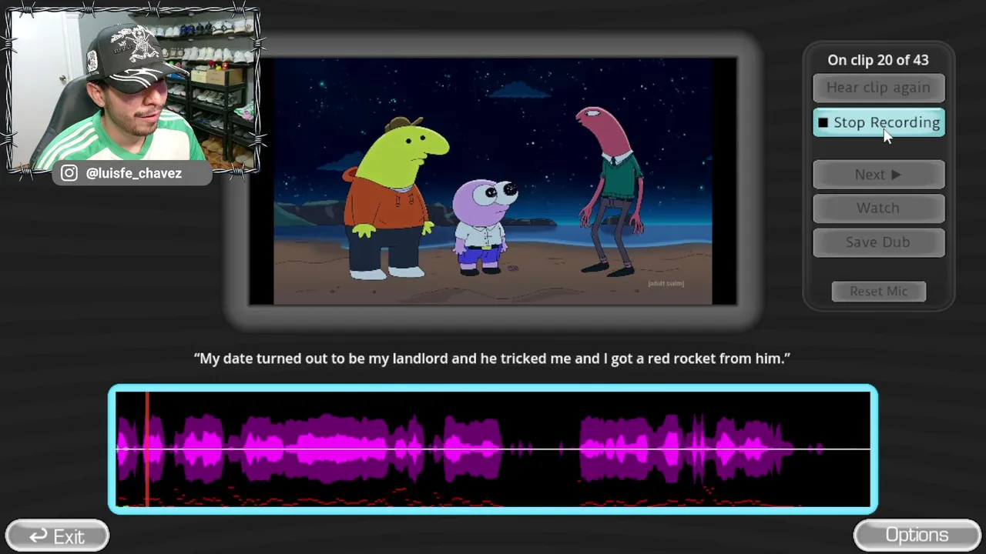Click the subtitle line about the landlord
The width and height of the screenshot is (986, 554).
point(492,359)
